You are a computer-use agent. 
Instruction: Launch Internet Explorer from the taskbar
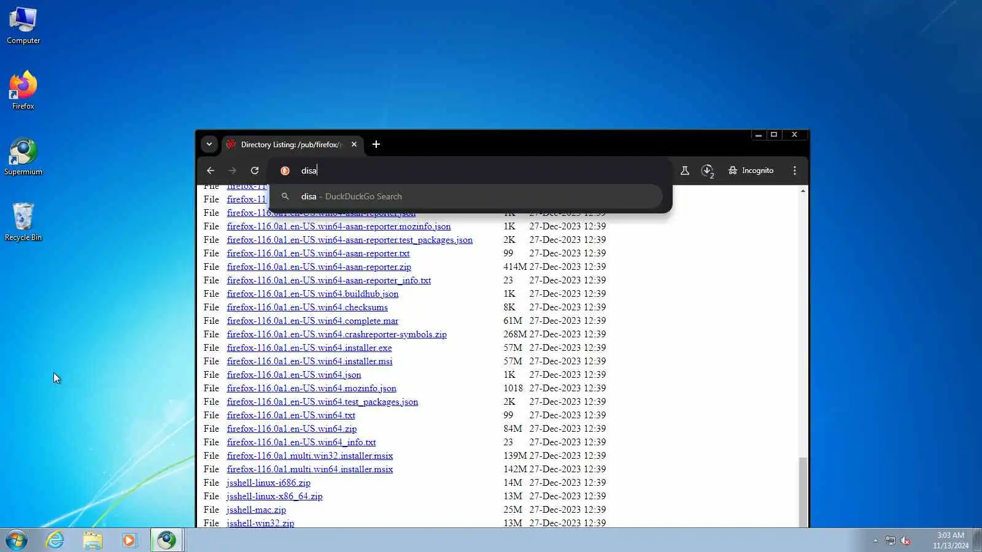(55, 540)
